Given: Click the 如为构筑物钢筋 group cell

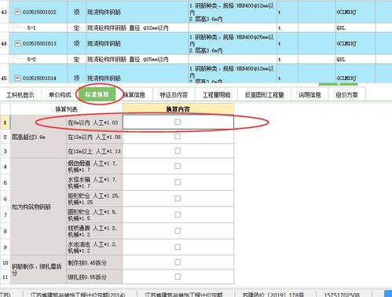Looking at the screenshot, I should coord(38,207).
